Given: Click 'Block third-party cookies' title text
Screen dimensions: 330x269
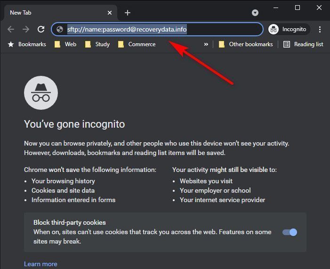Looking at the screenshot, I should click(x=70, y=222).
